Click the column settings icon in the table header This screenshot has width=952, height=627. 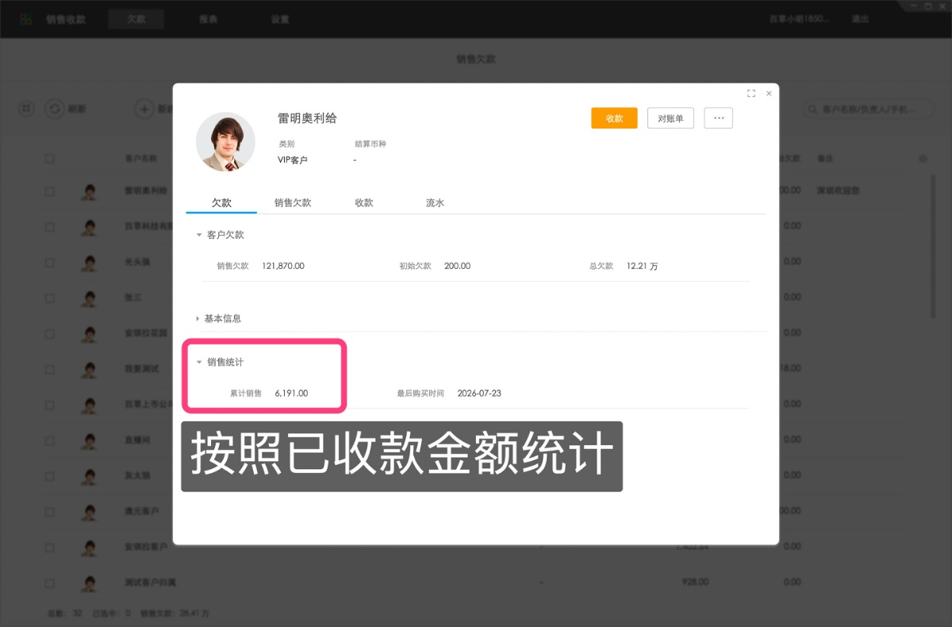coord(923,159)
